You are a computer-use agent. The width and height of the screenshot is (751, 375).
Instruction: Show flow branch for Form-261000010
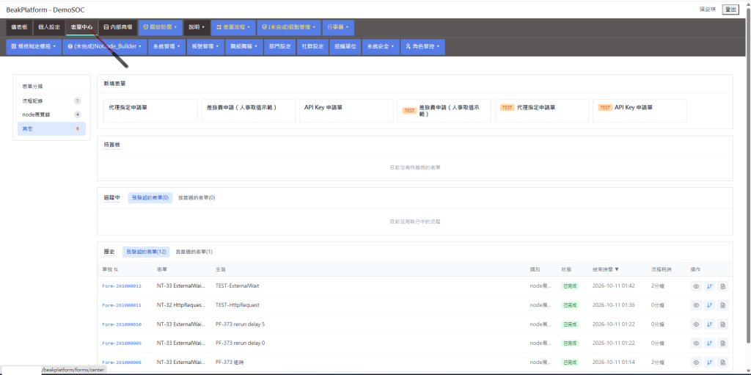tap(709, 324)
